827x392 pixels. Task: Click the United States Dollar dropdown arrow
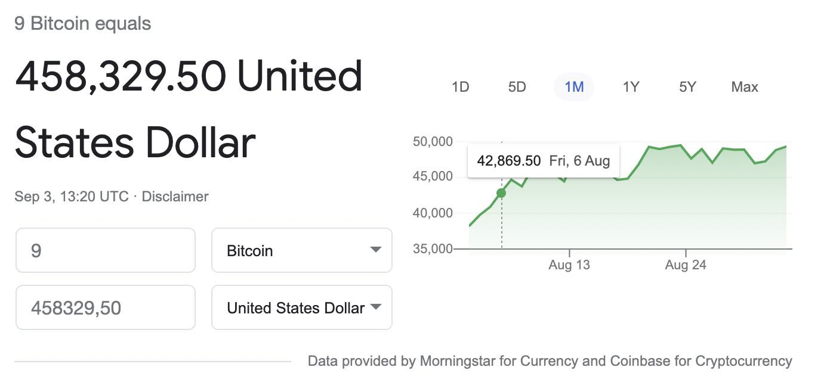pos(375,307)
